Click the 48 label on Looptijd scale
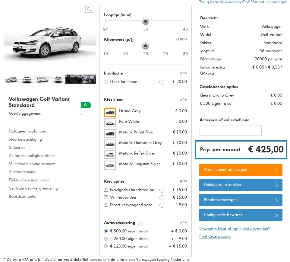Image resolution: width=290 pixels, height=262 pixels. [x=185, y=29]
